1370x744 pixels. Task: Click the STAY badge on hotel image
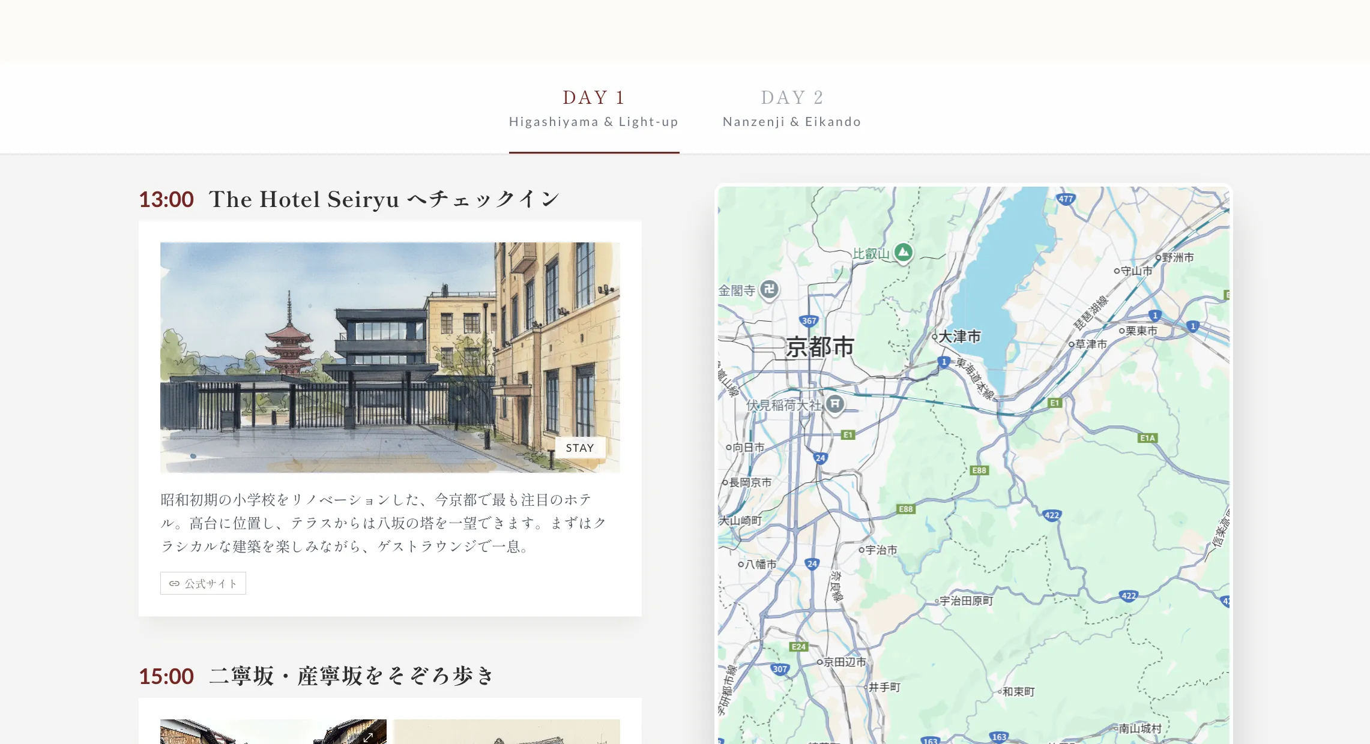tap(579, 448)
